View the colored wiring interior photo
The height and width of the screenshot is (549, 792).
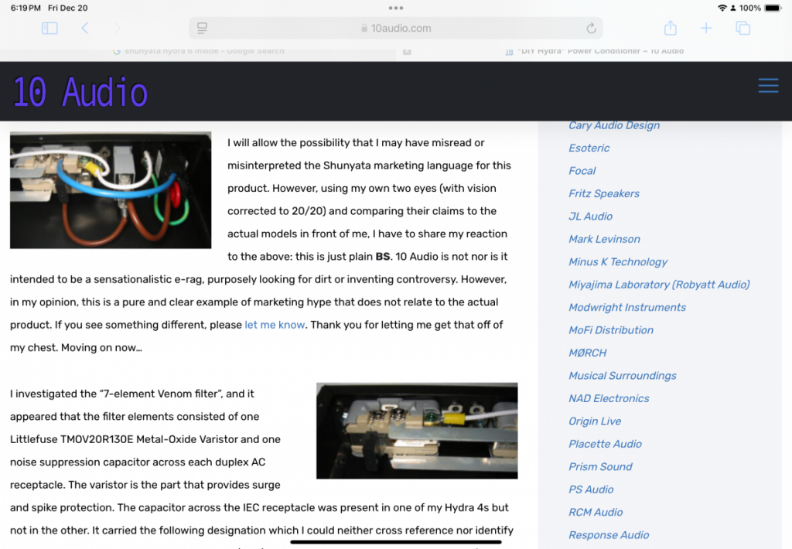click(x=111, y=190)
